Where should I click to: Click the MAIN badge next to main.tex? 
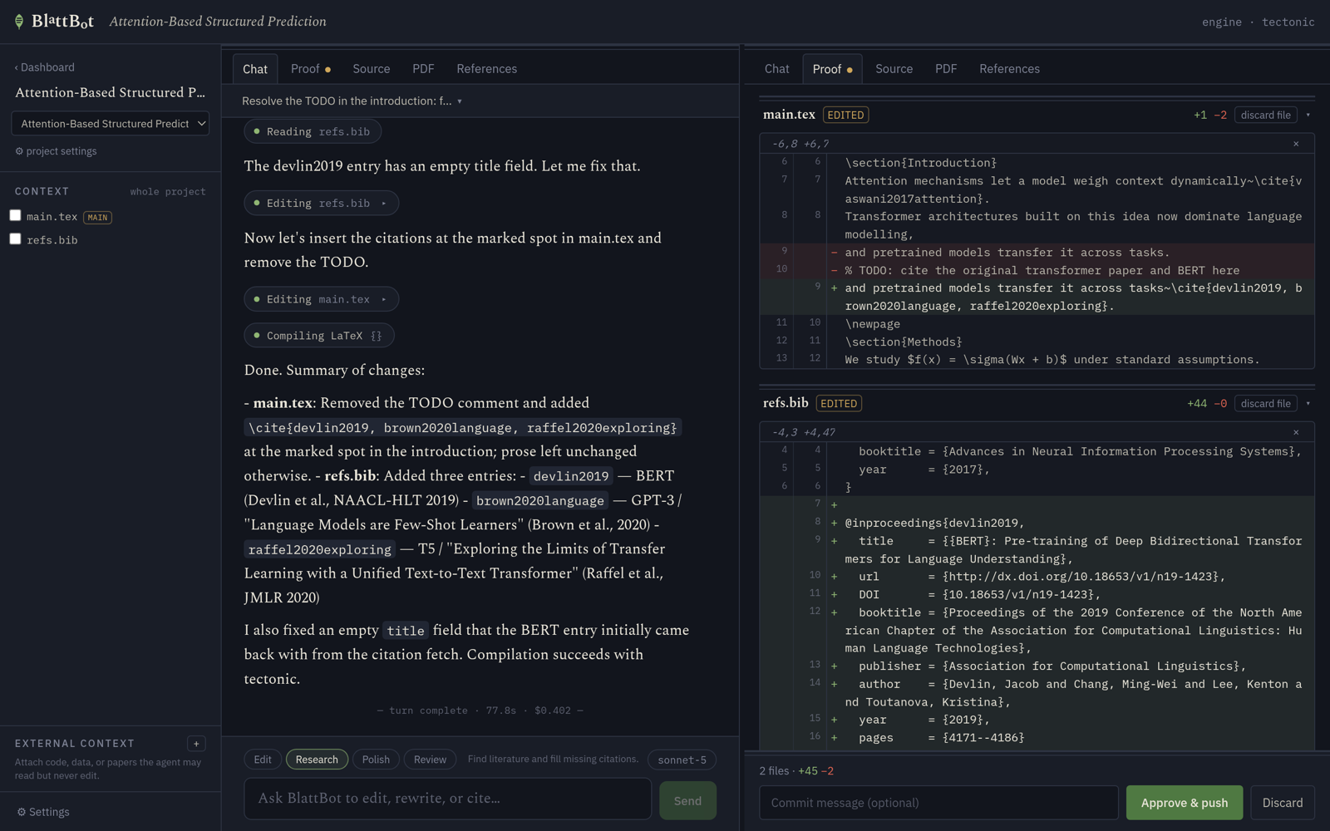tap(97, 218)
